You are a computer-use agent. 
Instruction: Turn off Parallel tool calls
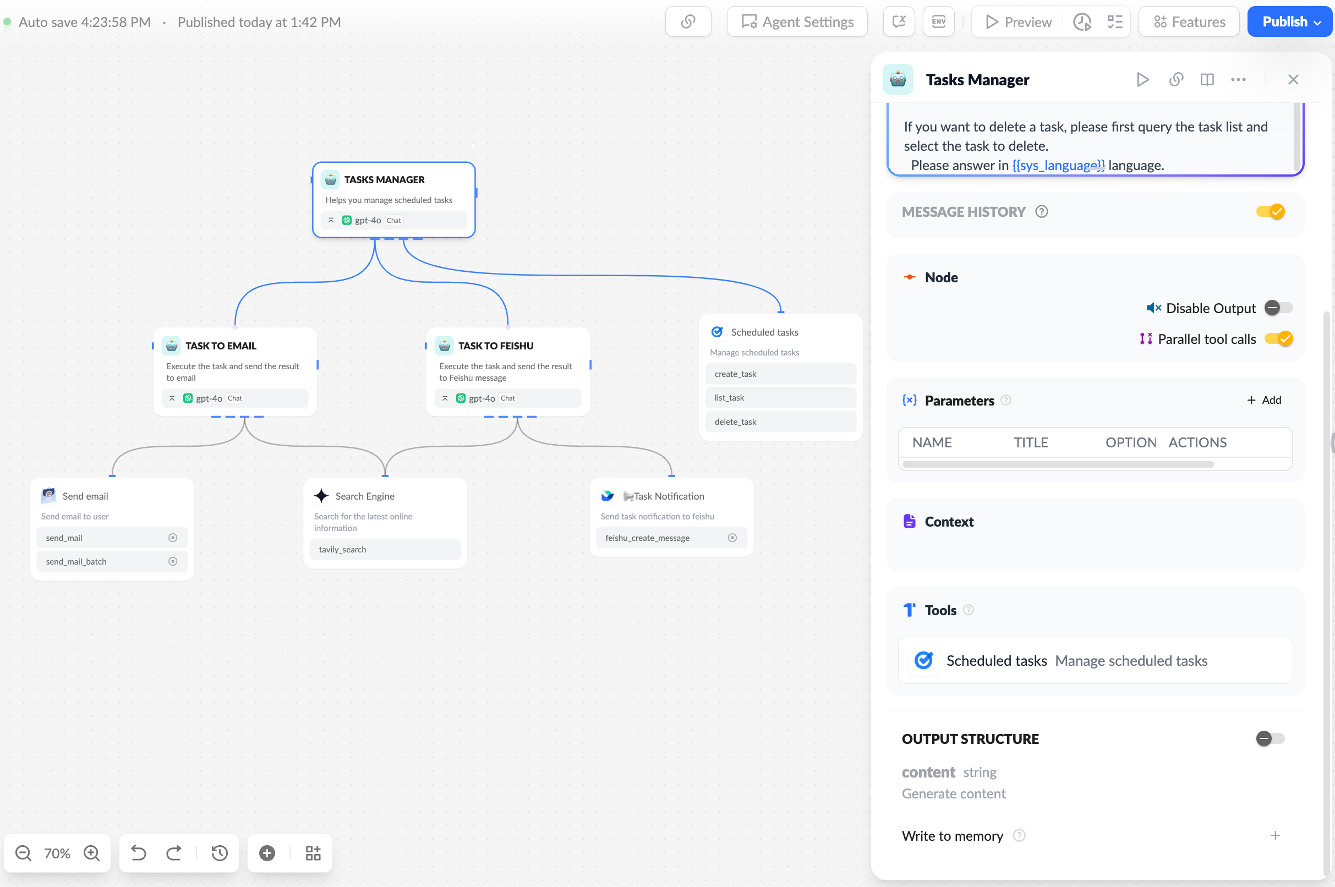(x=1278, y=339)
